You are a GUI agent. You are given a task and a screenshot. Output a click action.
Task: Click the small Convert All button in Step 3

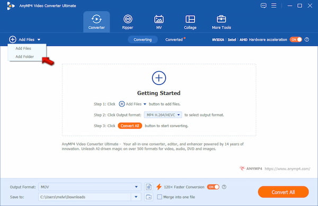click(130, 126)
